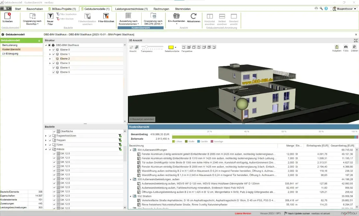Open Fotos camera icon in 3D view

click(x=346, y=47)
